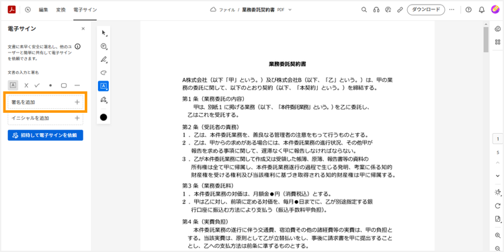Screen dimensions: 504x252
Task: Close the 電子サイン panel
Action: [83, 29]
